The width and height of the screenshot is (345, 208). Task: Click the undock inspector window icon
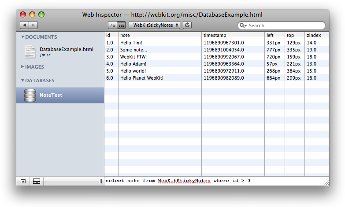click(x=23, y=181)
